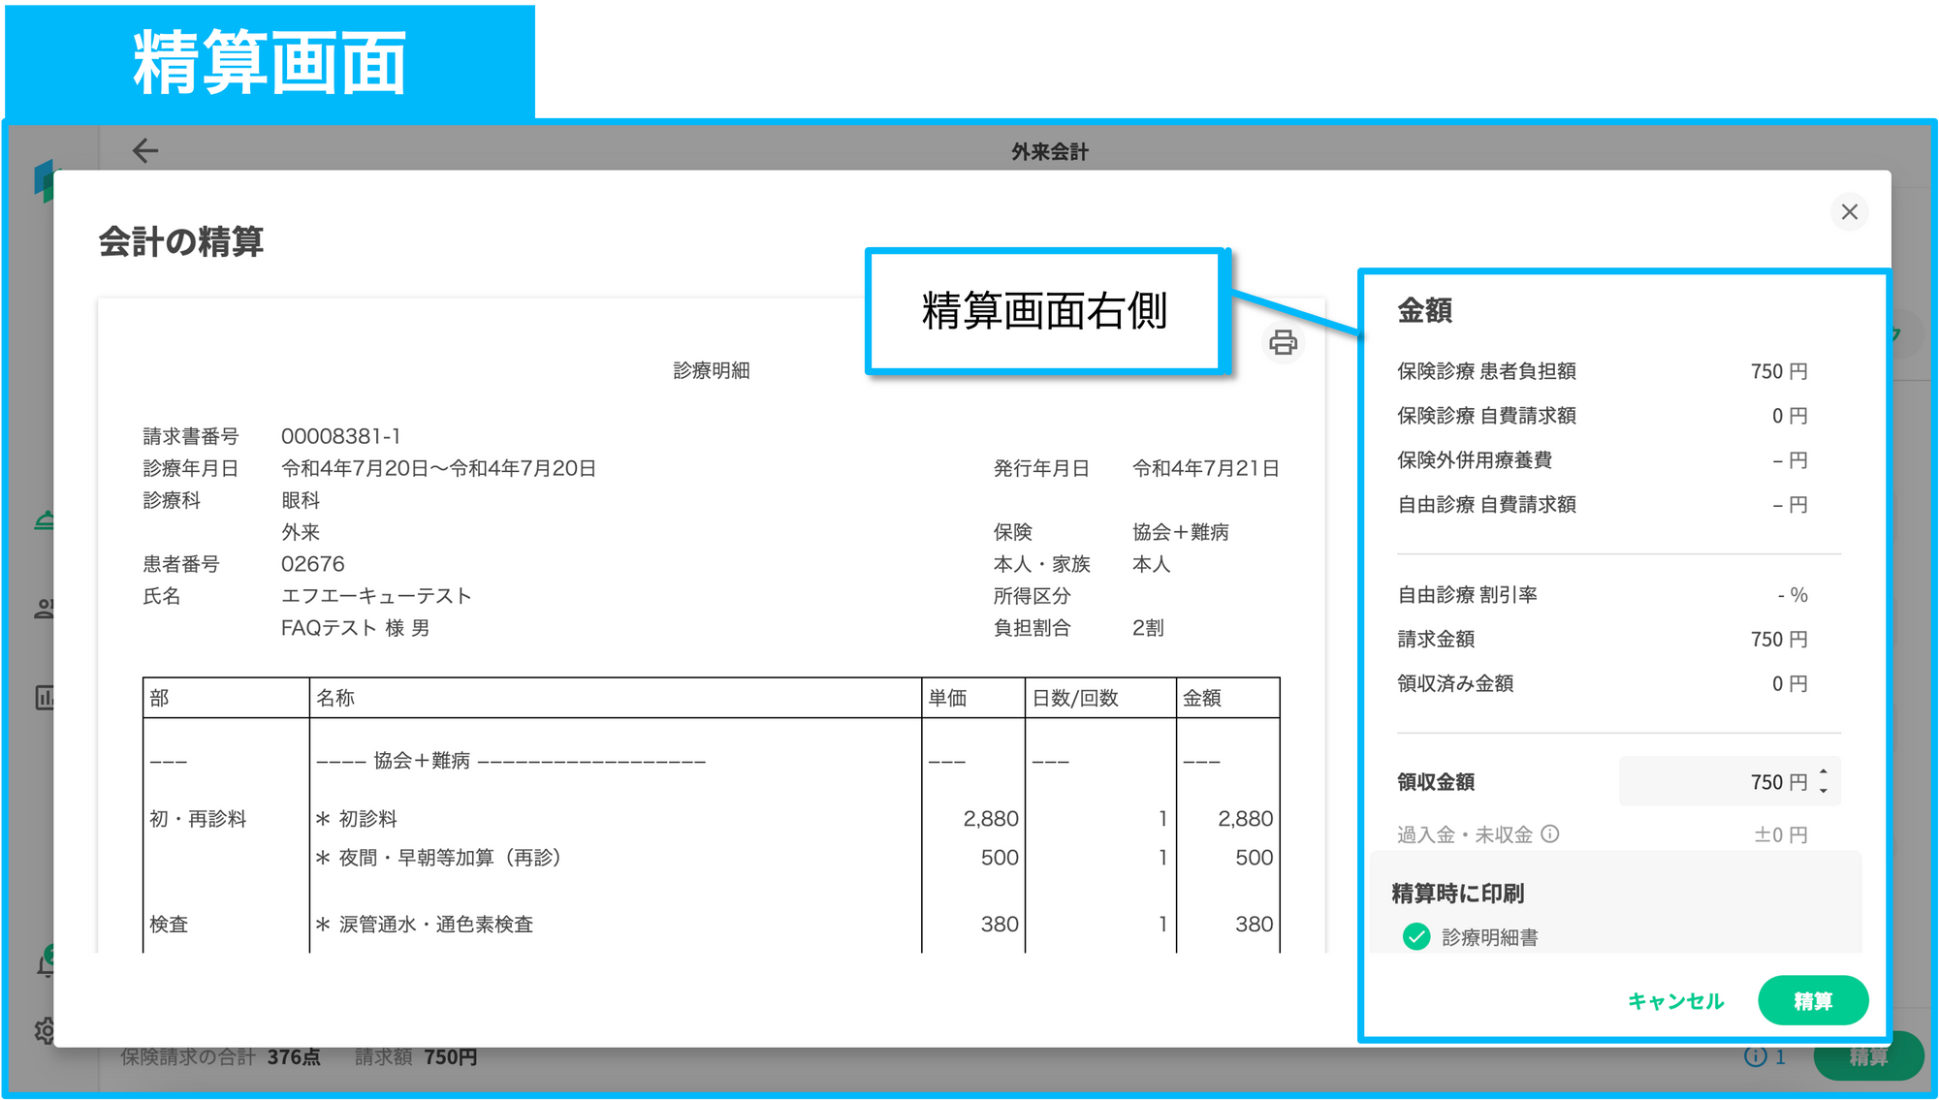Decrease 領収金額 with the down stepper arrow

pos(1824,791)
